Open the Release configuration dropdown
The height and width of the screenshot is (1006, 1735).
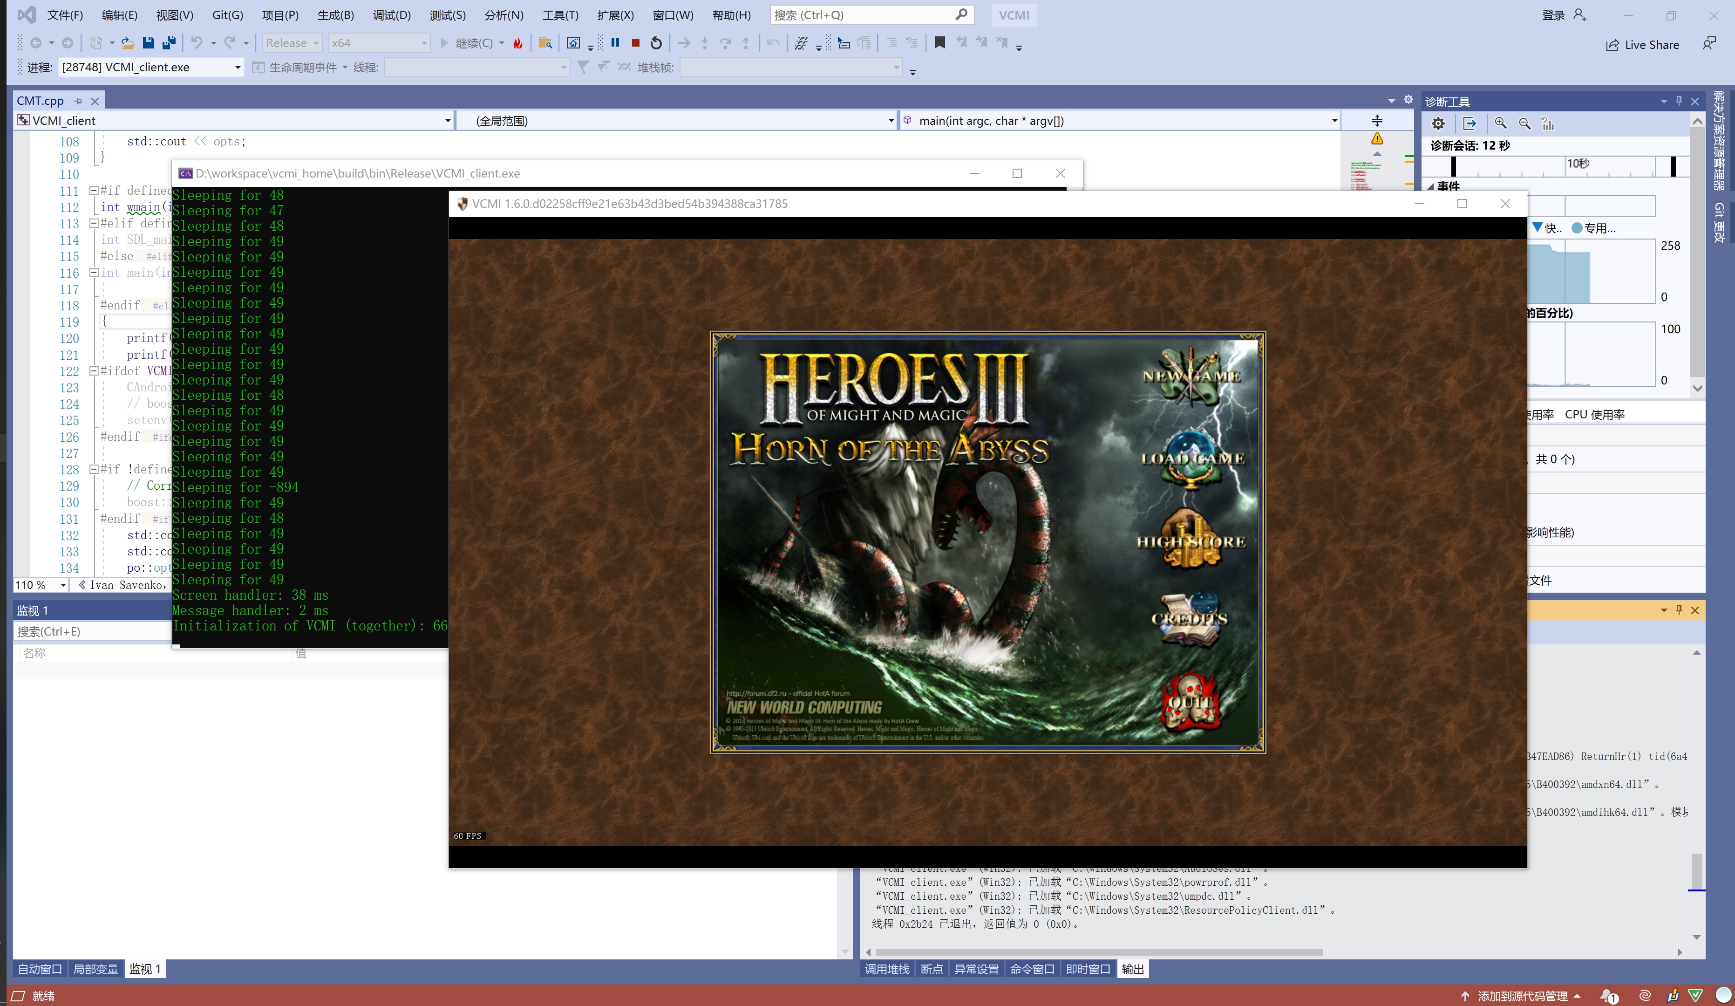[x=293, y=43]
